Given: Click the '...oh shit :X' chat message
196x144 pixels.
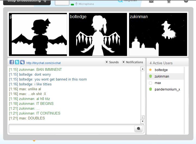Looking at the screenshot, I should (x=27, y=94).
